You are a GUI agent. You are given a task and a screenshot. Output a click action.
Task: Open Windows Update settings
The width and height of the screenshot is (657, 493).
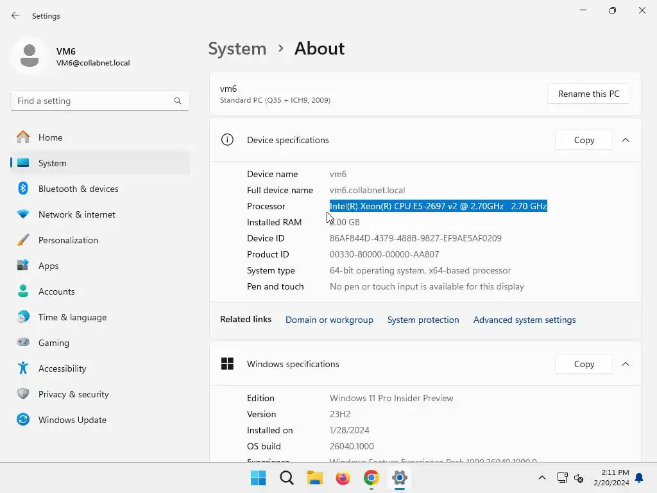tap(100, 420)
